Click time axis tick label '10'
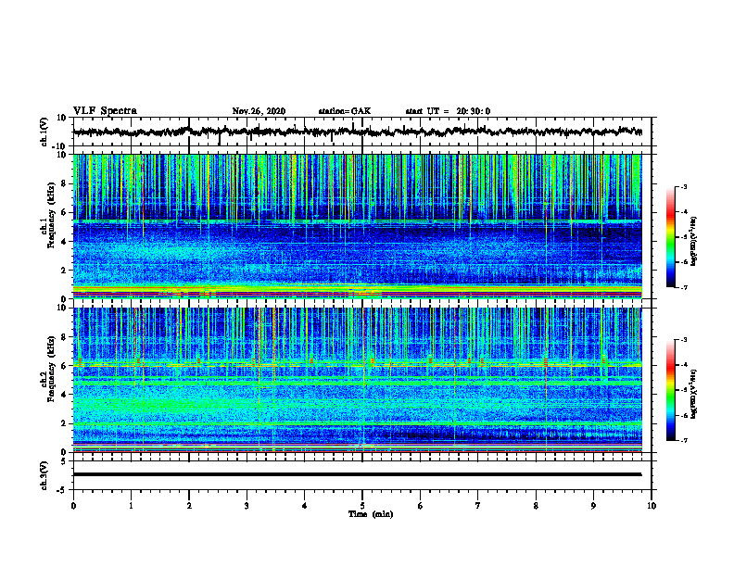Image resolution: width=734 pixels, height=567 pixels. 652,506
